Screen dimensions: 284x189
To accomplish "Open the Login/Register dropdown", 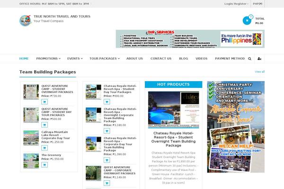I will coord(236,4).
